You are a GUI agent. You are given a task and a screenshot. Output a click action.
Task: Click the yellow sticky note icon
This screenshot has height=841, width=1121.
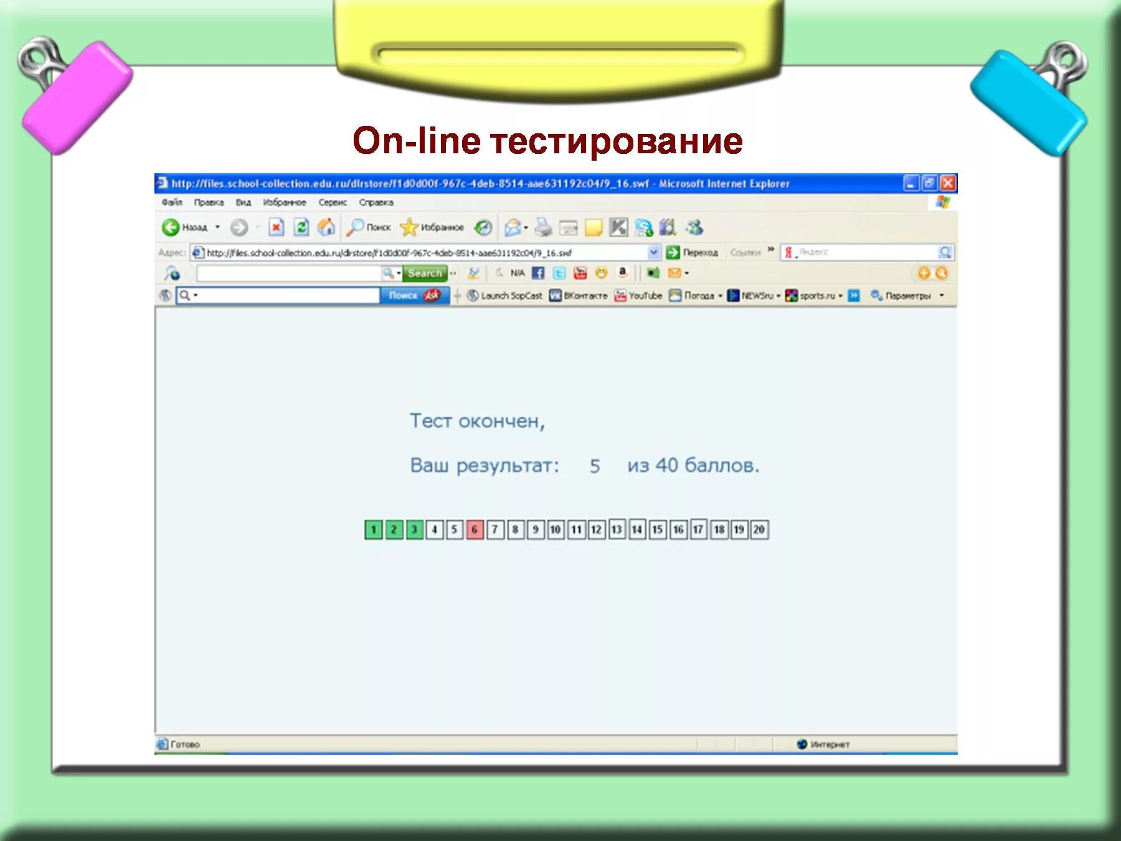pyautogui.click(x=594, y=228)
